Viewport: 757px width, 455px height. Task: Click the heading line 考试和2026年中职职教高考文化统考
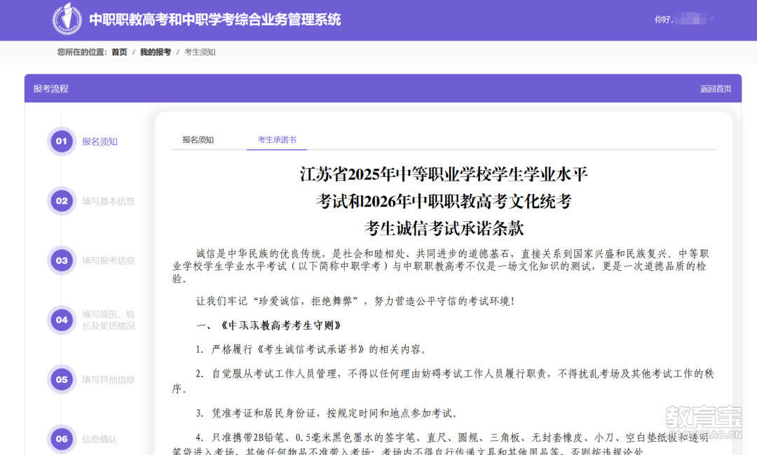pos(444,201)
